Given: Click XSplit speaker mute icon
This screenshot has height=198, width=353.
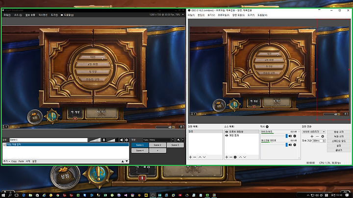Looking at the screenshot, I should (x=122, y=140).
